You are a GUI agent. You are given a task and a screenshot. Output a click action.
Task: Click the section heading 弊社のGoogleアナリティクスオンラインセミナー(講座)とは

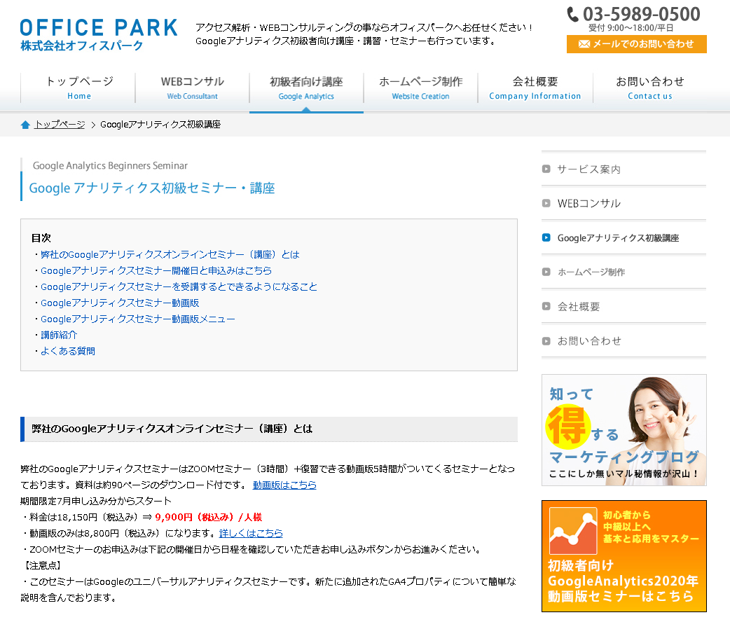(172, 429)
